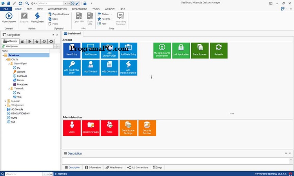Click the Roles administration tile
Viewport: 294px width, 176px height.
(x=109, y=128)
